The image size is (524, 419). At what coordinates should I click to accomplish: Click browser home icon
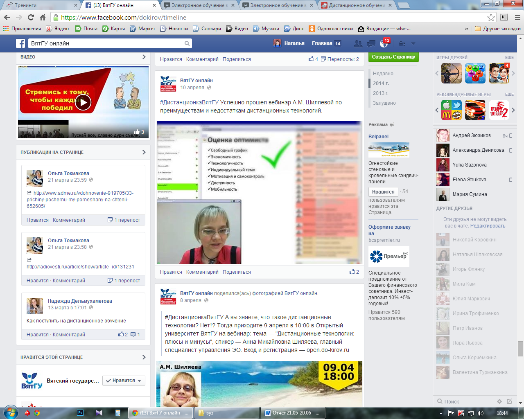coord(43,17)
